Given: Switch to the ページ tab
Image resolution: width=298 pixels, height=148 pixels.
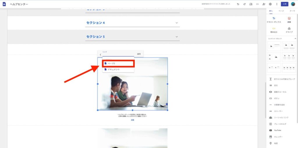Looking at the screenshot, I should 281,11.
